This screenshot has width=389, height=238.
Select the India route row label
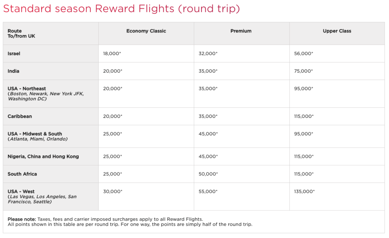click(13, 71)
